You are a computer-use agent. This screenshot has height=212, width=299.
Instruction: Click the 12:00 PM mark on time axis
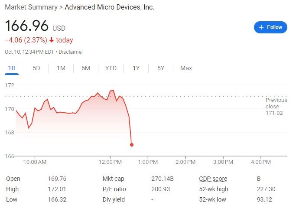pyautogui.click(x=110, y=162)
